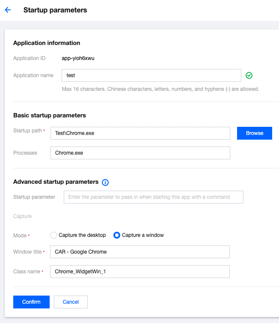Screen dimensions: 279x323
Task: Focus the Application name field
Action: (151, 75)
